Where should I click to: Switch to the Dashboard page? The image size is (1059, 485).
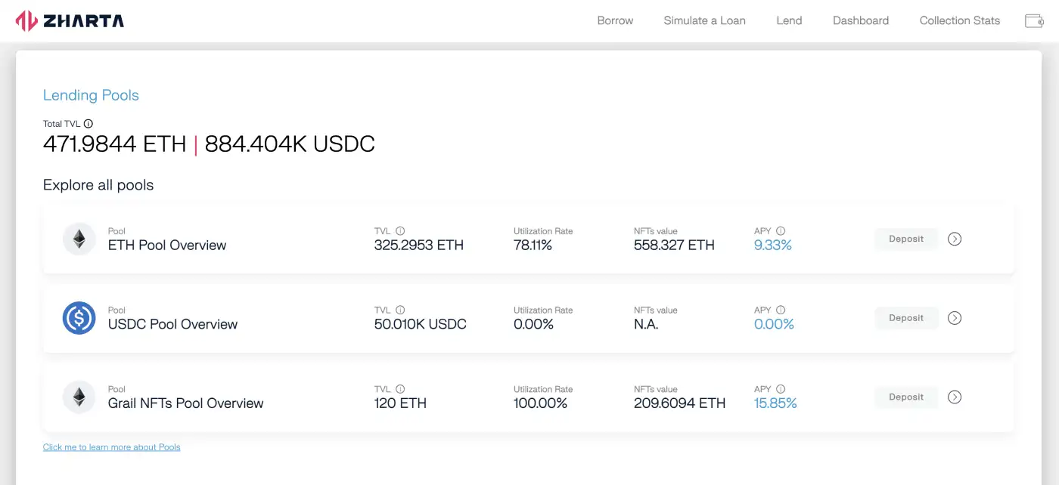click(860, 21)
